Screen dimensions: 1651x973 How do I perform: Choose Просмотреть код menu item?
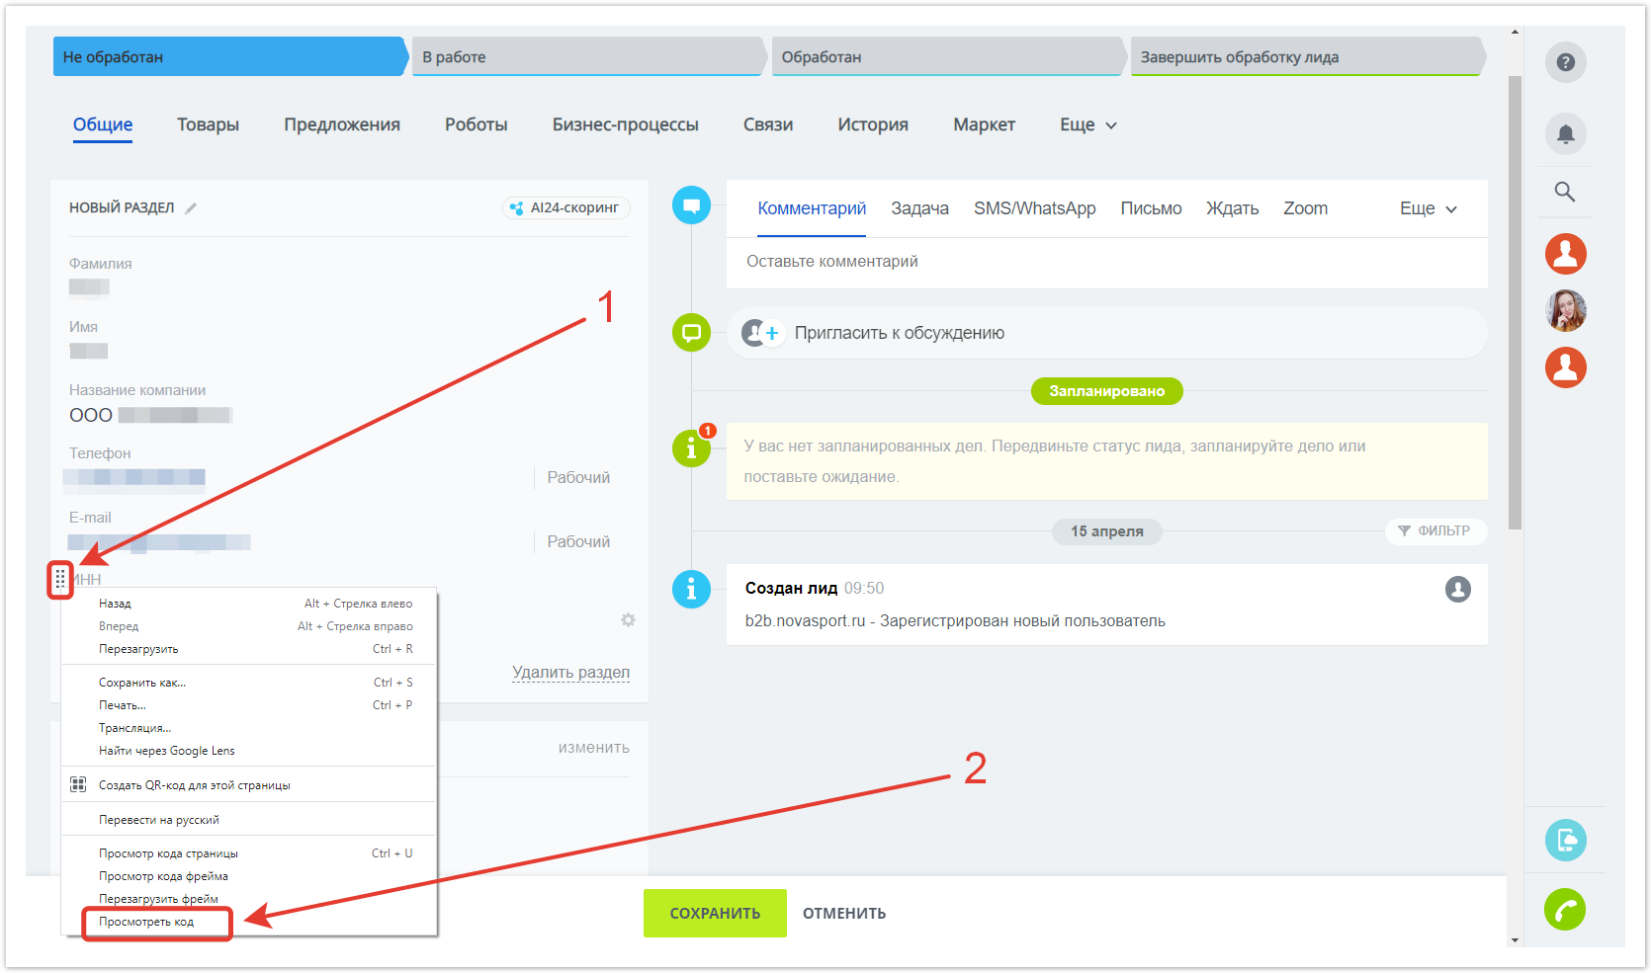coord(249,922)
